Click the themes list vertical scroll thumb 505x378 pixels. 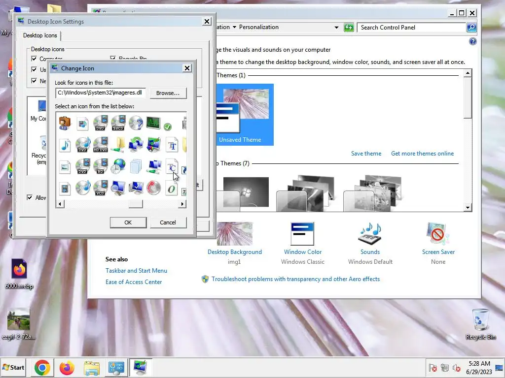click(468, 98)
